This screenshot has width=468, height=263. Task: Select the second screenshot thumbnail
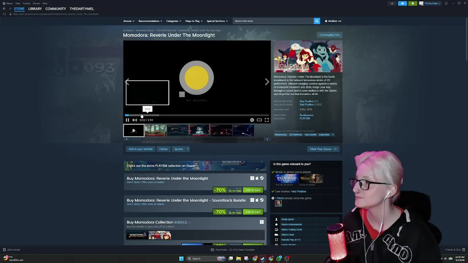click(x=177, y=130)
